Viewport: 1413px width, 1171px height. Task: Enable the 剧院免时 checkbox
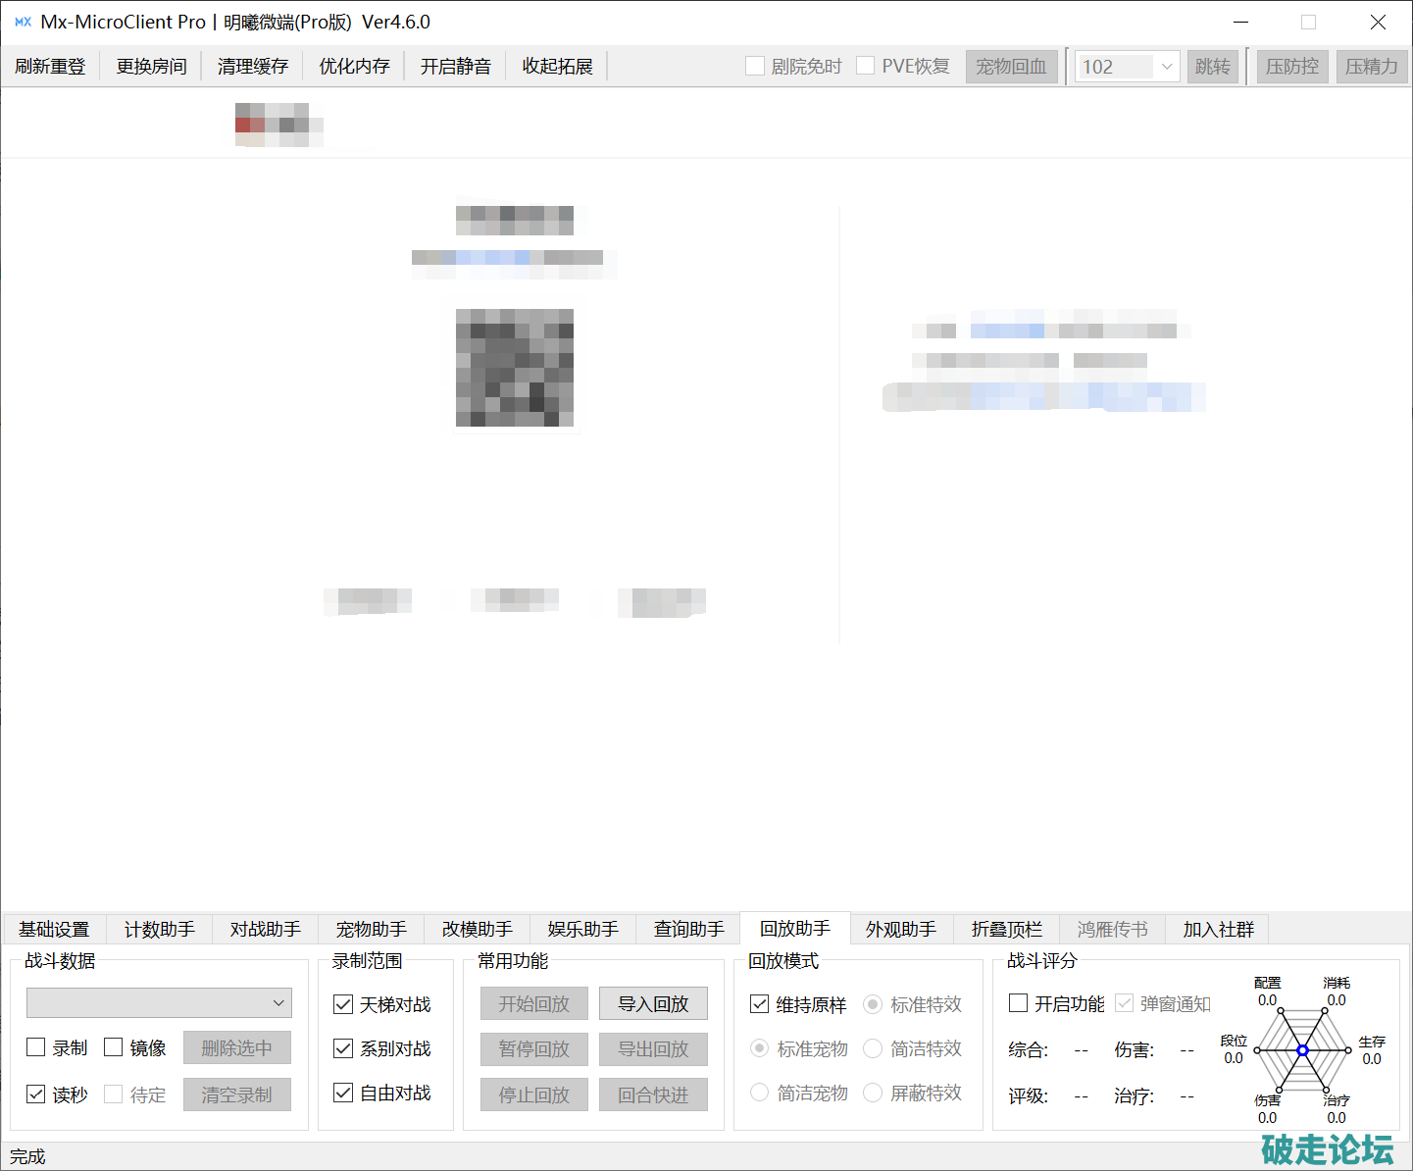(755, 66)
